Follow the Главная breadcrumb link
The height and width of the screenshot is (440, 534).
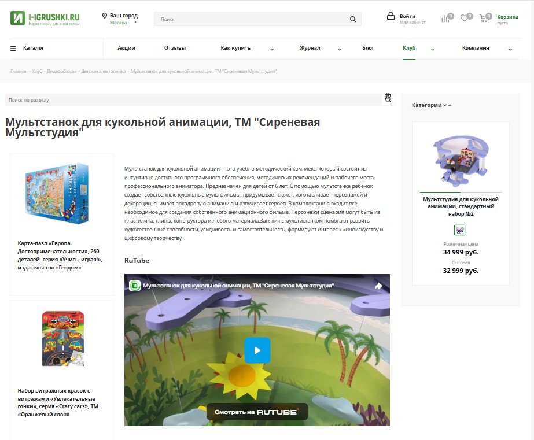point(19,71)
